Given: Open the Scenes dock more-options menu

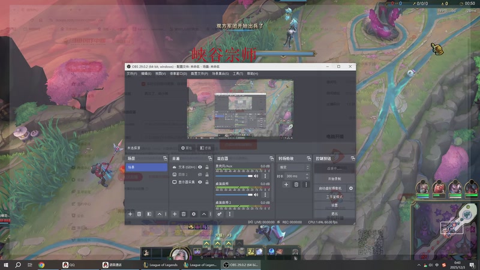Looking at the screenshot, I should [166, 214].
